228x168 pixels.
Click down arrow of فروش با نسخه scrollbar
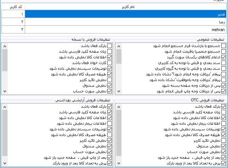(x=5, y=91)
